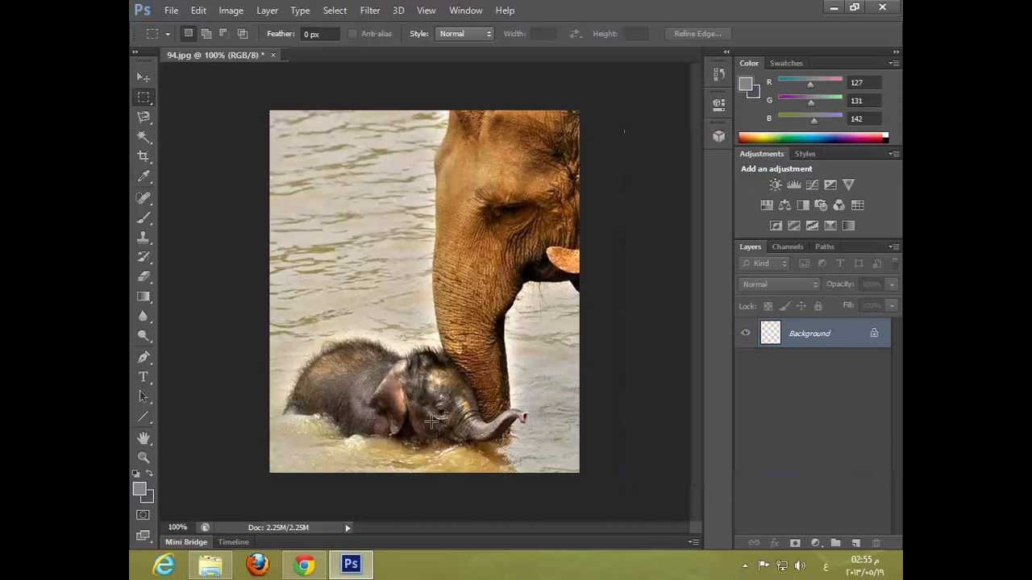
Task: Add a Curves adjustment
Action: pyautogui.click(x=812, y=184)
